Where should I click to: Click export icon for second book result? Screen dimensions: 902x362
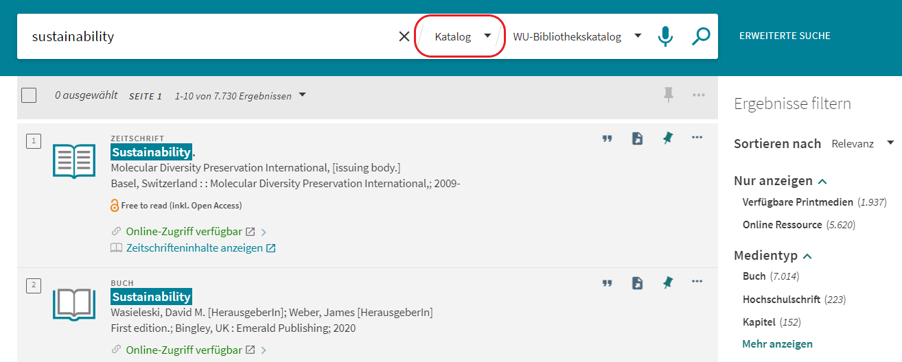pyautogui.click(x=637, y=282)
